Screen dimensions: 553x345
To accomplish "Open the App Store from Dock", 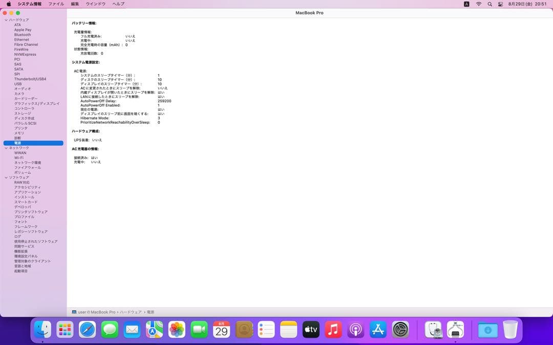I will pos(378,330).
